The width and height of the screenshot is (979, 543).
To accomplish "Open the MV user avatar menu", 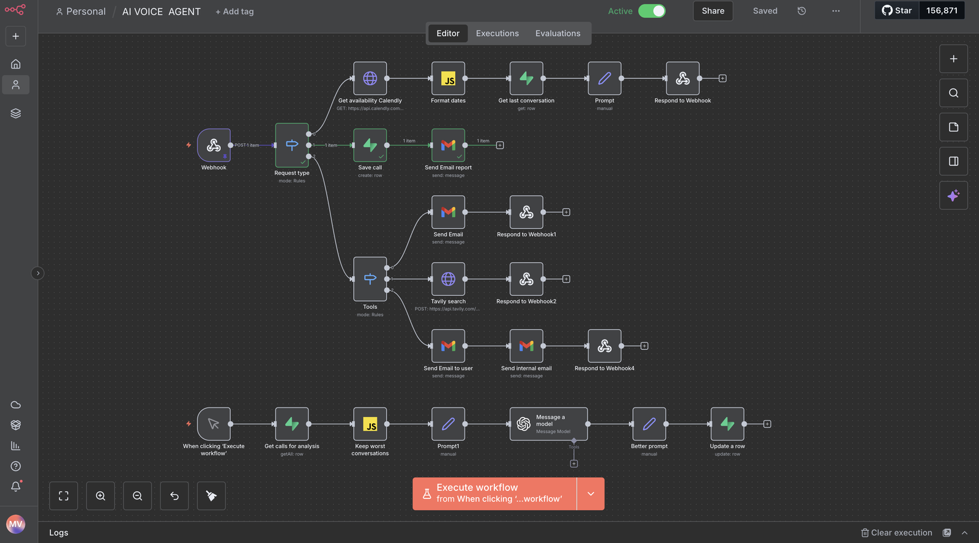I will (x=16, y=524).
